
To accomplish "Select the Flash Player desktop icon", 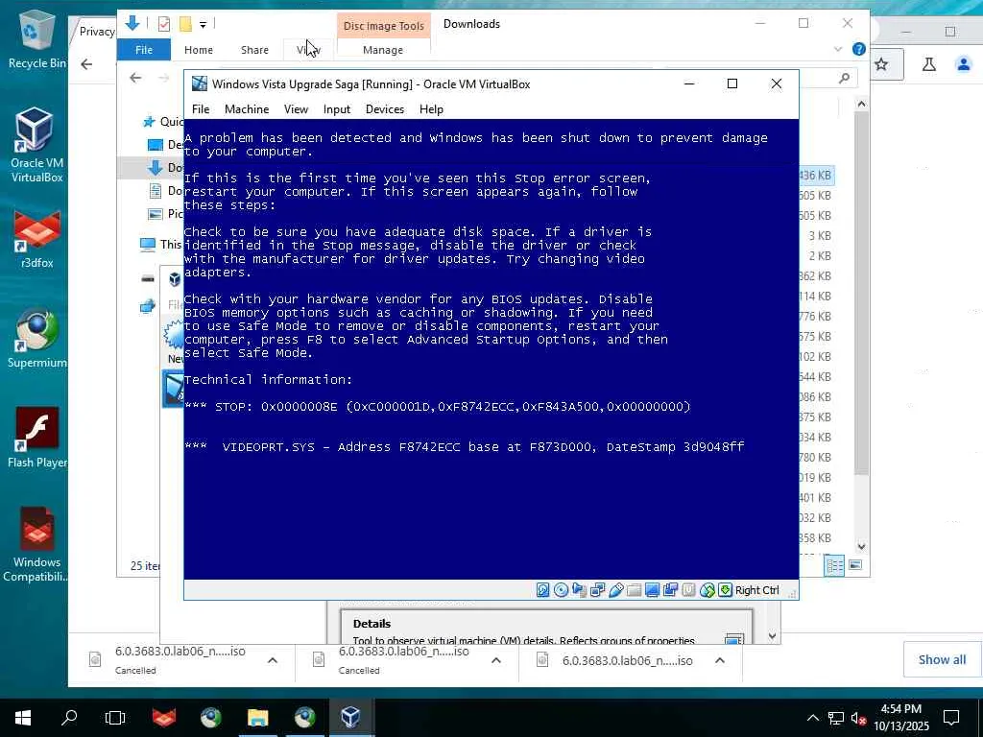I will (36, 438).
